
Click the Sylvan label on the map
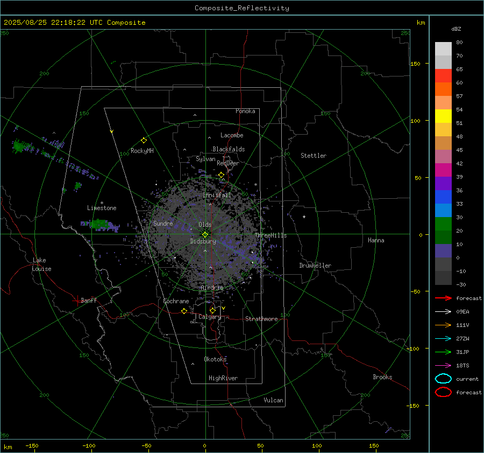[x=205, y=159]
